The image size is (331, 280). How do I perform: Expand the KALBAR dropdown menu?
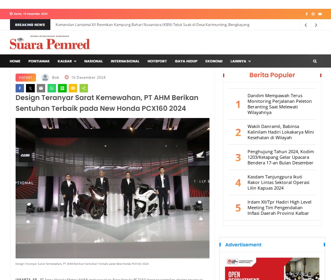click(67, 61)
